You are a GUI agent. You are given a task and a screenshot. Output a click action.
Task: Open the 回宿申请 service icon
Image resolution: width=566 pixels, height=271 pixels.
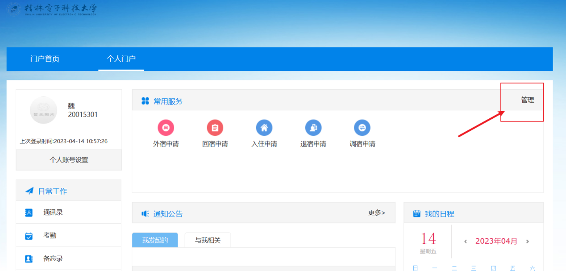coord(215,128)
